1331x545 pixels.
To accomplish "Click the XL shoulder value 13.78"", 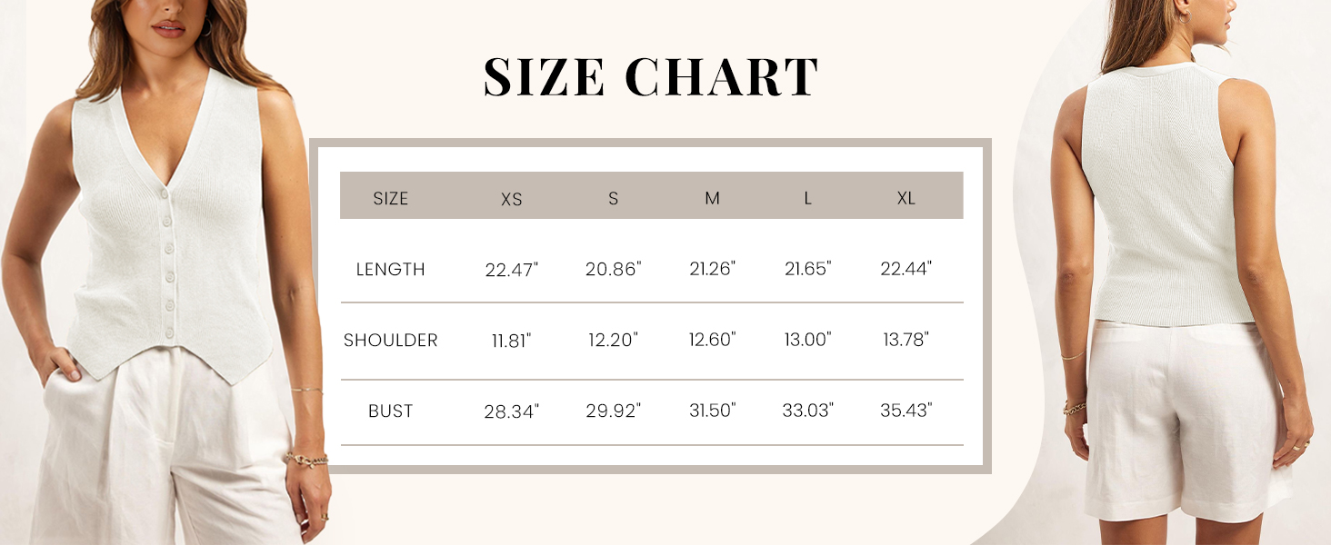I will tap(906, 340).
